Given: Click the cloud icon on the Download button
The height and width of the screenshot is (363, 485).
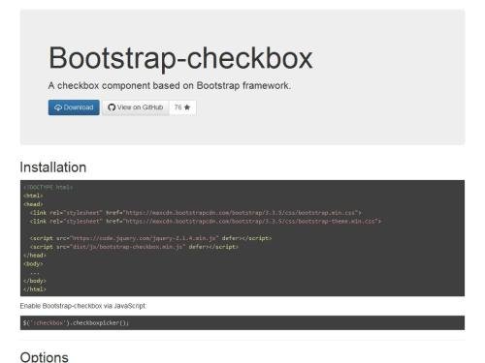Looking at the screenshot, I should point(58,107).
